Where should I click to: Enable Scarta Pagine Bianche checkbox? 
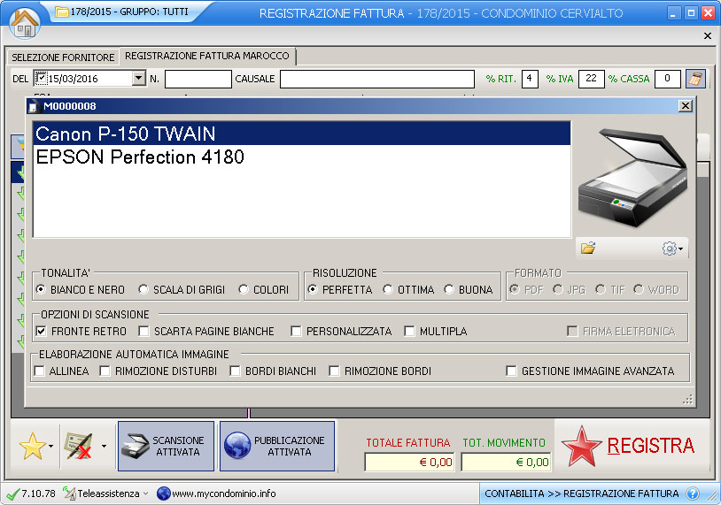point(143,332)
